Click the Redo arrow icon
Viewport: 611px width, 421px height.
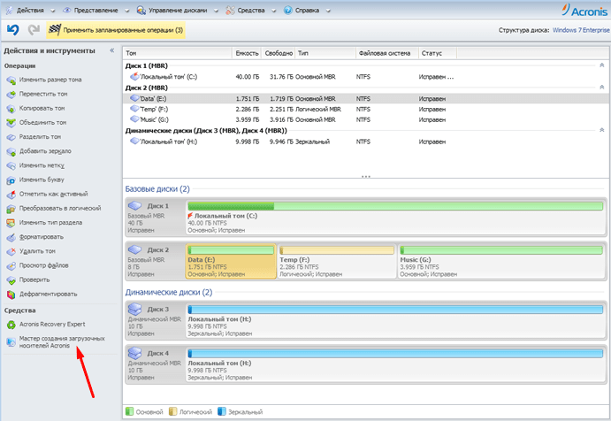(34, 29)
